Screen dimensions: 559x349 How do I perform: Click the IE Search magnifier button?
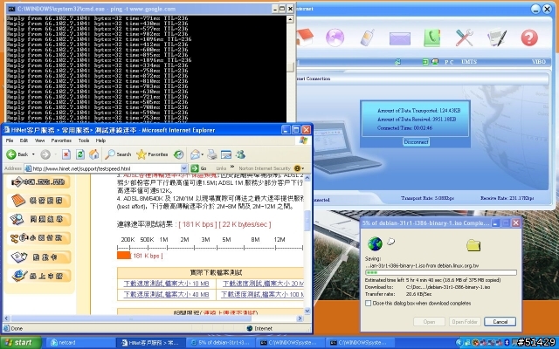click(119, 154)
